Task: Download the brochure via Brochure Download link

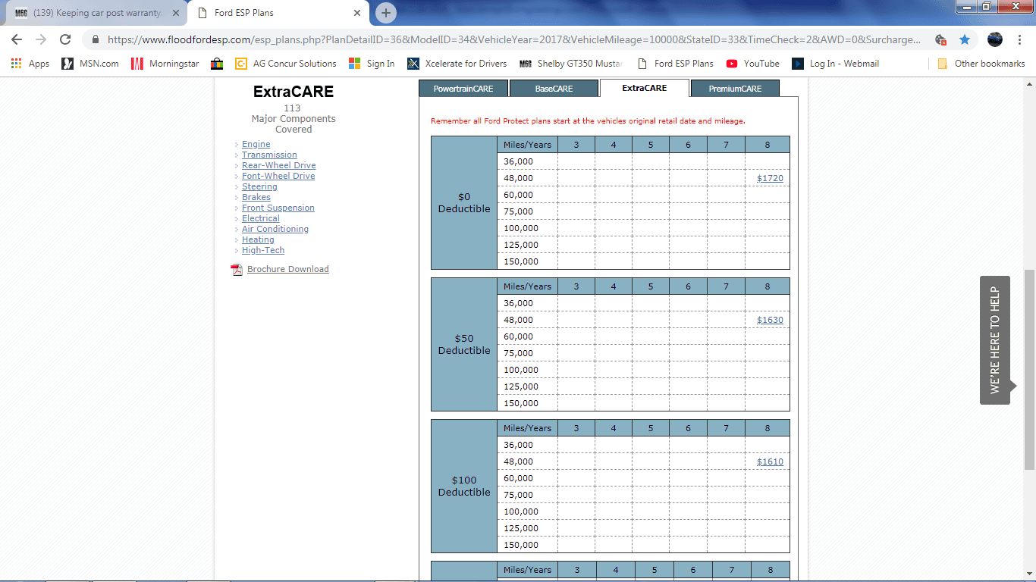Action: (288, 269)
